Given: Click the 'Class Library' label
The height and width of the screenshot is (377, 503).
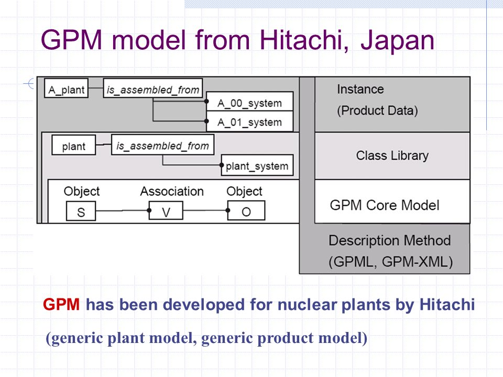Looking at the screenshot, I should (x=392, y=156).
